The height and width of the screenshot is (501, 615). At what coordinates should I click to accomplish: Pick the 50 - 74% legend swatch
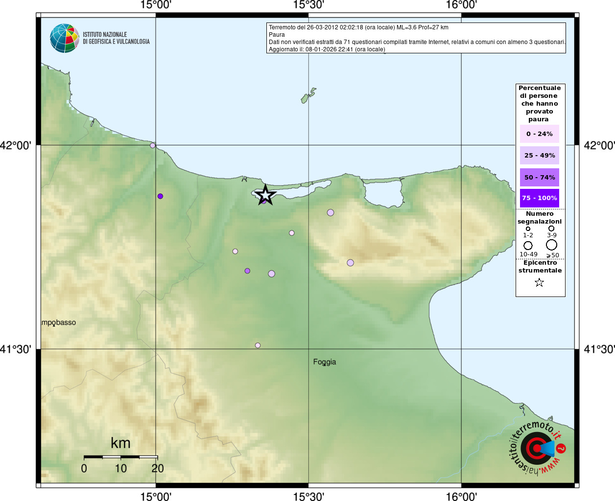tap(539, 178)
